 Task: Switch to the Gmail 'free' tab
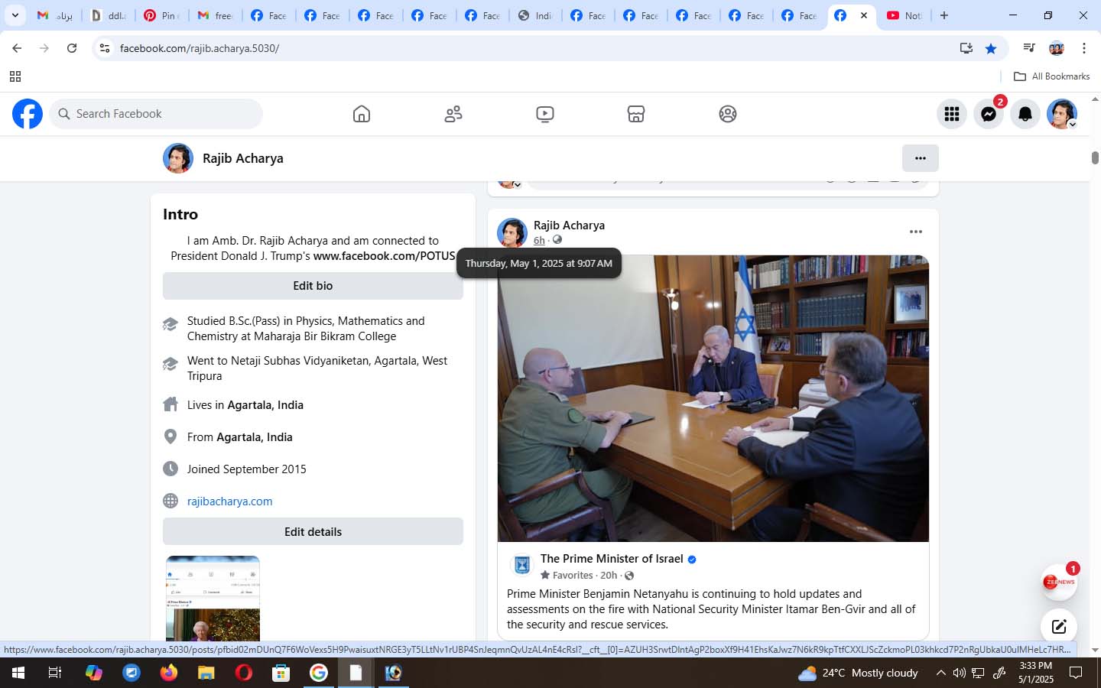click(215, 15)
